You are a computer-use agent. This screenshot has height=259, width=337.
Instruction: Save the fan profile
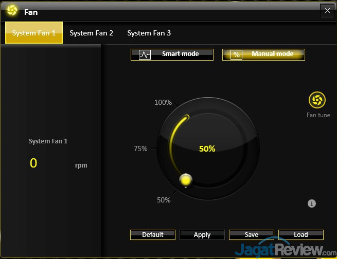pos(252,235)
